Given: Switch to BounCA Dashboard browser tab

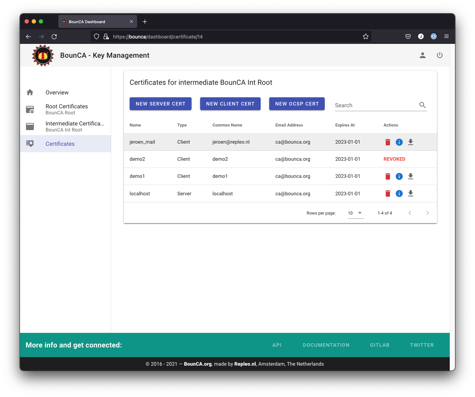Looking at the screenshot, I should coord(98,22).
